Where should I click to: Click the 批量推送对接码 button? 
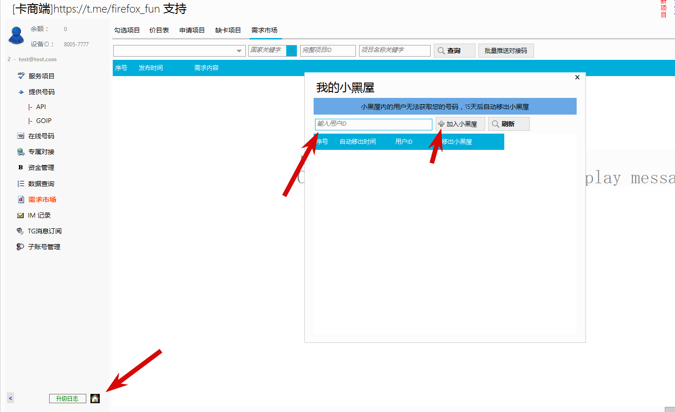click(x=506, y=51)
